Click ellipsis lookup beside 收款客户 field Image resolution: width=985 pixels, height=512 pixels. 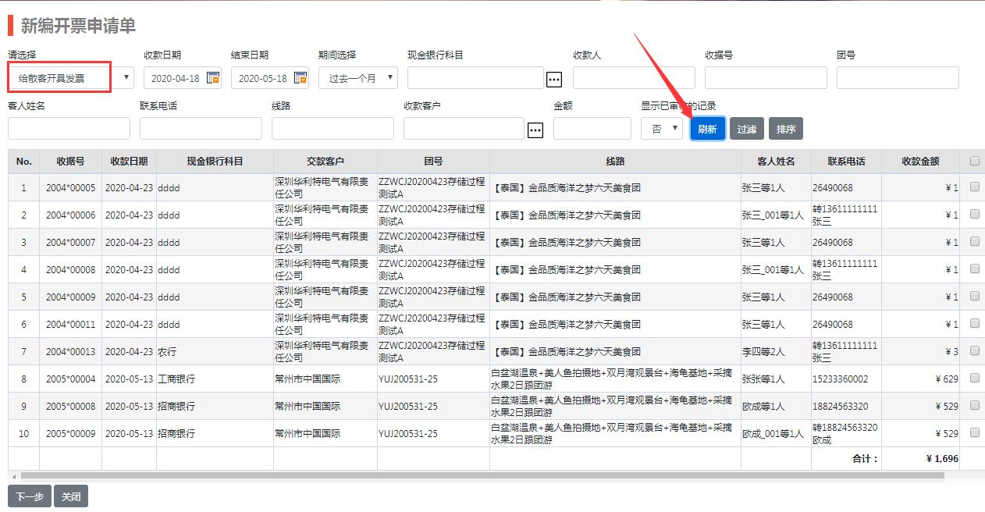tap(535, 130)
